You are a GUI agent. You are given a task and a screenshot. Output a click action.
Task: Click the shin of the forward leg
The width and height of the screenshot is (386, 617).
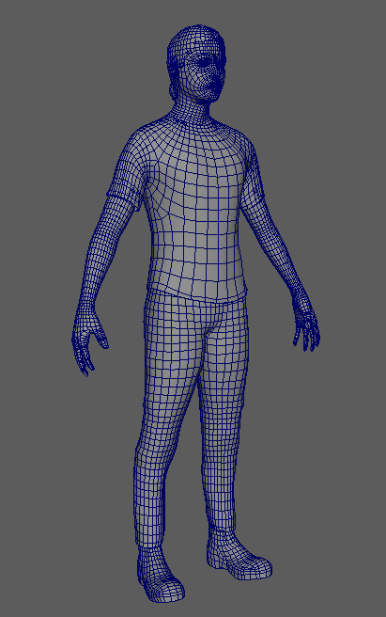coord(151,496)
